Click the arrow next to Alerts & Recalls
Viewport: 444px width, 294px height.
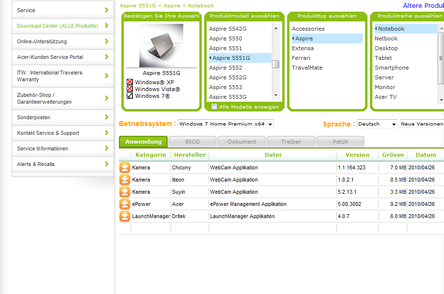click(107, 164)
